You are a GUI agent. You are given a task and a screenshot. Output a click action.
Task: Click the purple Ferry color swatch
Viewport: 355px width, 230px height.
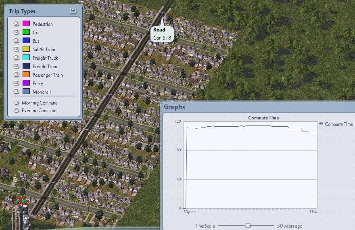(x=26, y=83)
